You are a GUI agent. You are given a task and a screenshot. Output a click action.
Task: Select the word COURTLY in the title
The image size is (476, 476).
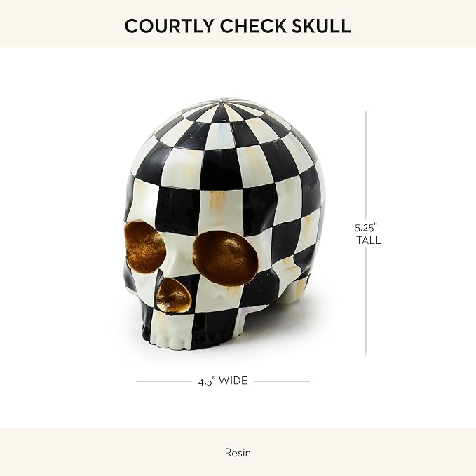click(x=169, y=26)
